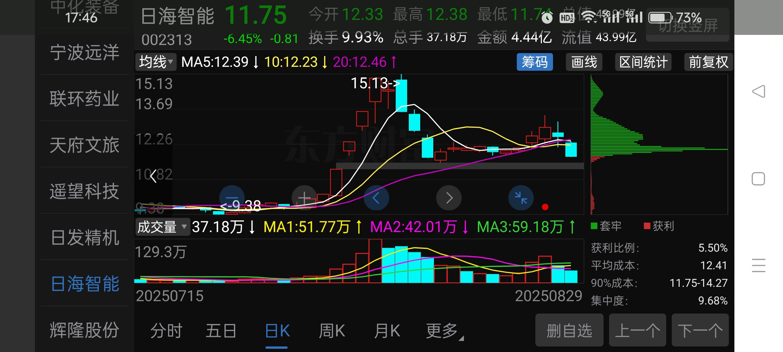The width and height of the screenshot is (783, 352).
Task: Tap the 90%成本 11.75-14.27 row
Action: pos(659,283)
